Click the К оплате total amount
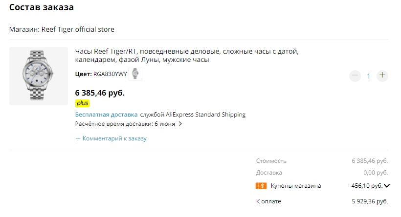Screen dimensions: 401x217 click(370, 201)
